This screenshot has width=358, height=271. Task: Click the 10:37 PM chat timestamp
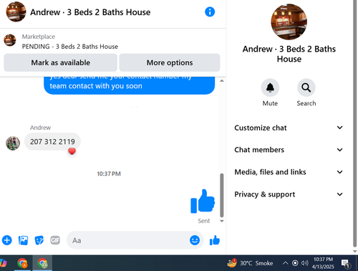click(x=109, y=173)
